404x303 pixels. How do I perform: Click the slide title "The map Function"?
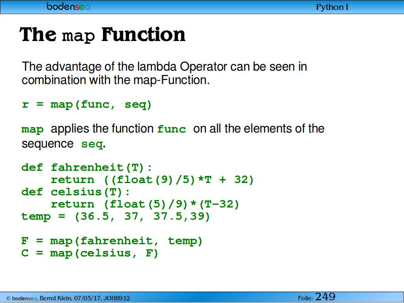tap(102, 35)
